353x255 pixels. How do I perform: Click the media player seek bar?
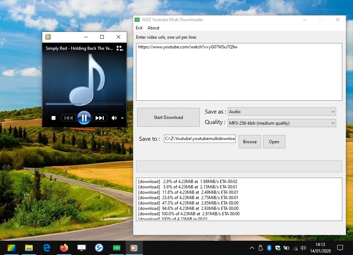(84, 104)
